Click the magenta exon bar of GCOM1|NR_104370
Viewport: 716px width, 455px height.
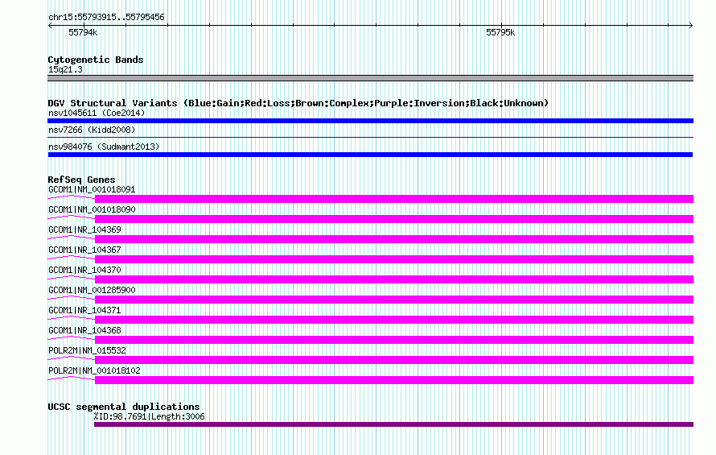[394, 279]
